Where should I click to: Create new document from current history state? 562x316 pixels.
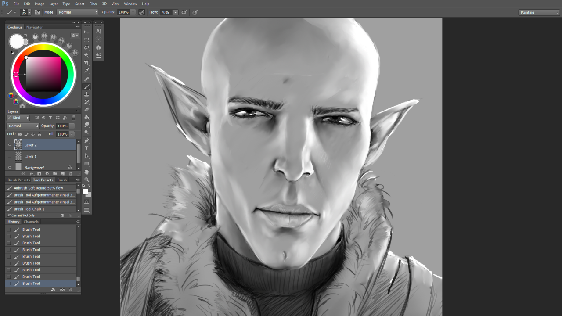pyautogui.click(x=53, y=290)
